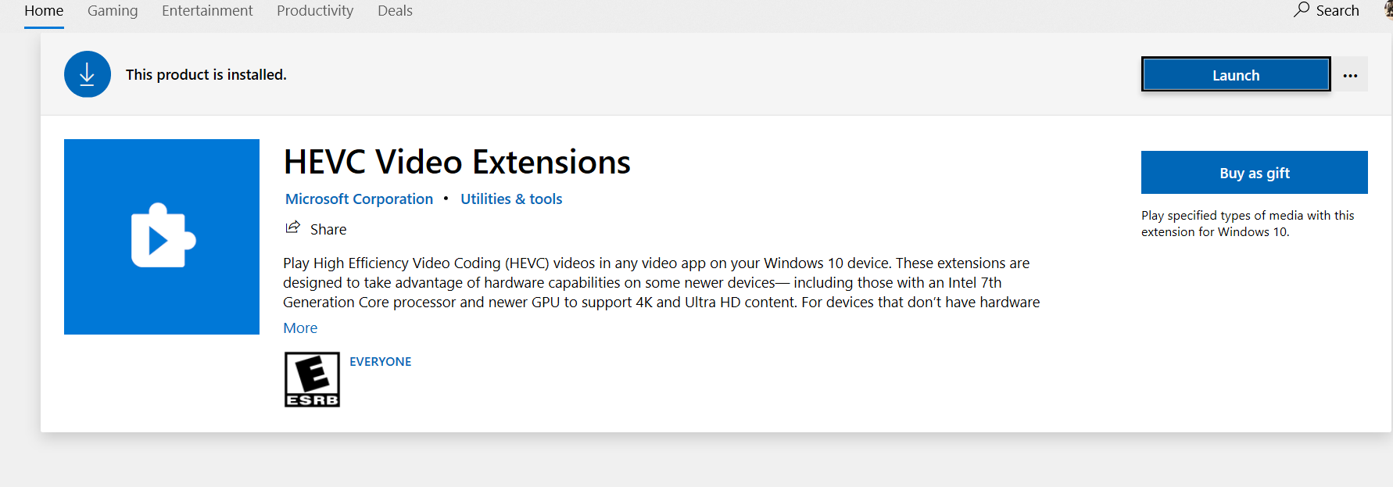Viewport: 1393px width, 487px height.
Task: Open the three-dots more options menu
Action: pos(1350,75)
